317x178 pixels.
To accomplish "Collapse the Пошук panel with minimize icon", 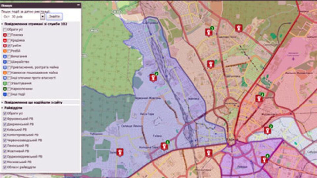I will (x=78, y=5).
